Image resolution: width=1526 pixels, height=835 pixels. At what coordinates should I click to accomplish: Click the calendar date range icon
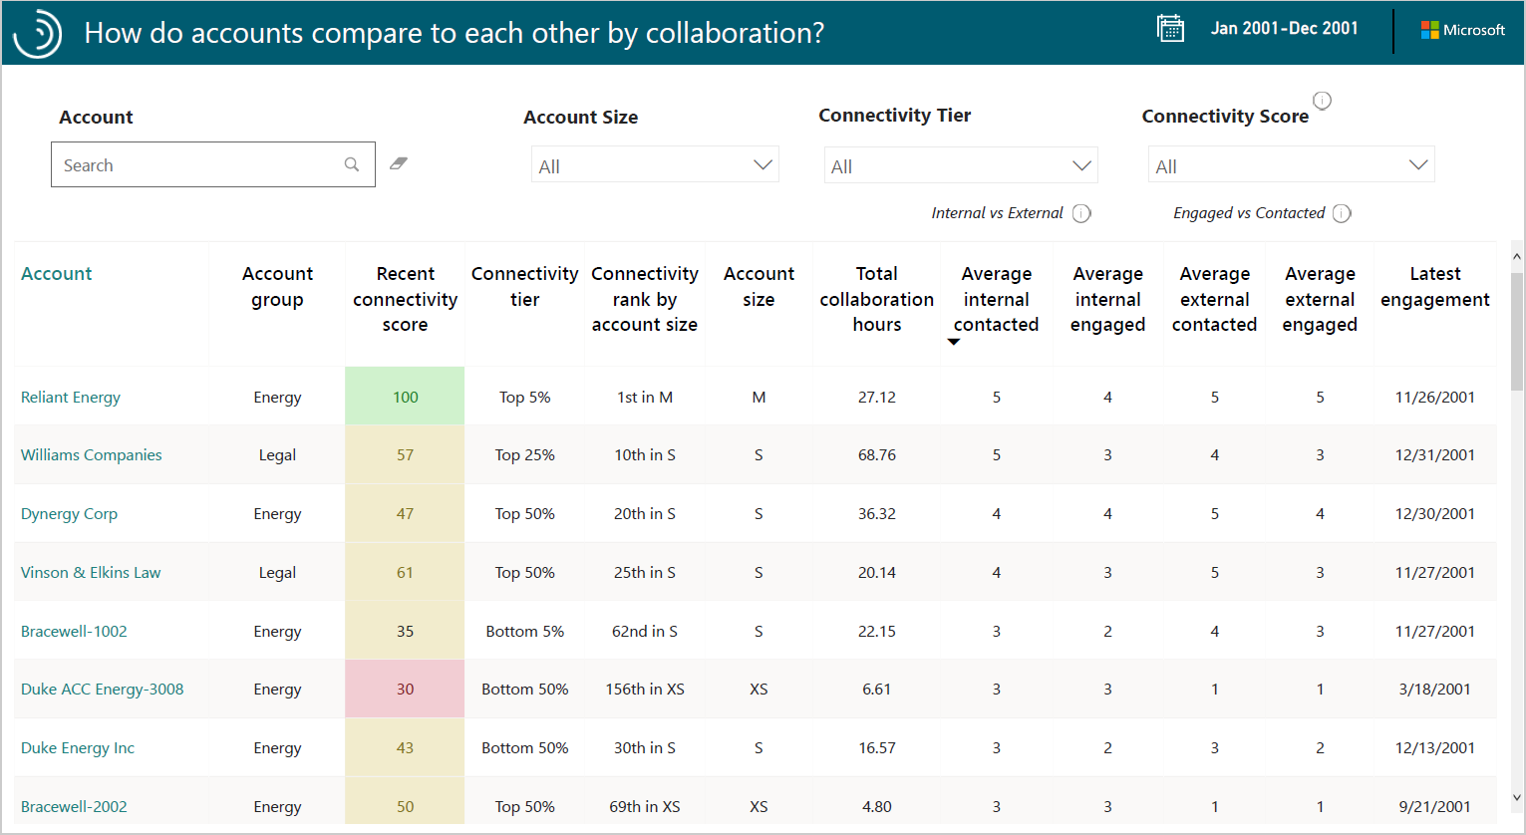(x=1170, y=28)
